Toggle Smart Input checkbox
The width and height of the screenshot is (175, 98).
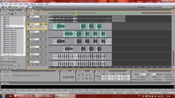[x=153, y=80]
